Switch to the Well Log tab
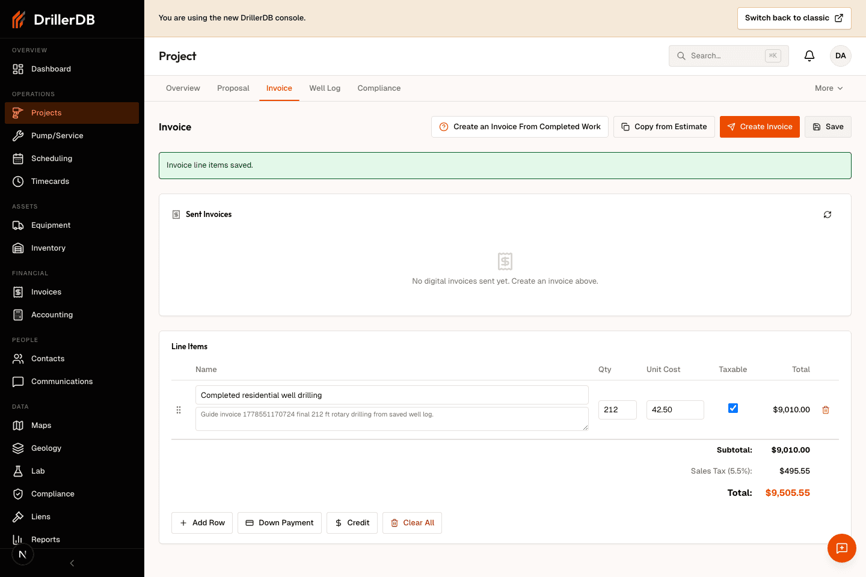Screen dimensions: 866x577 click(325, 88)
